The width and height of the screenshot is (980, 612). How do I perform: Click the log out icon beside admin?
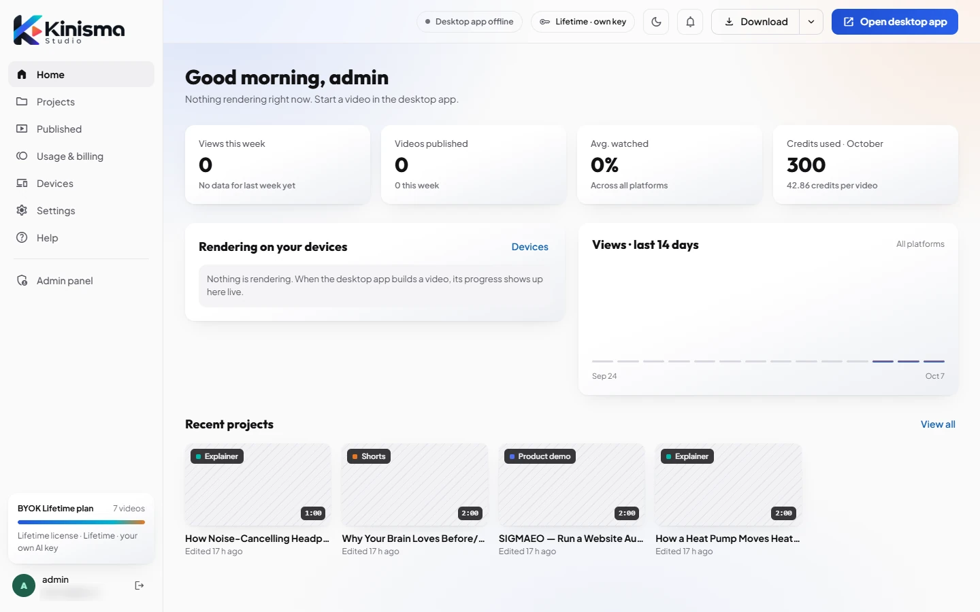pos(140,585)
